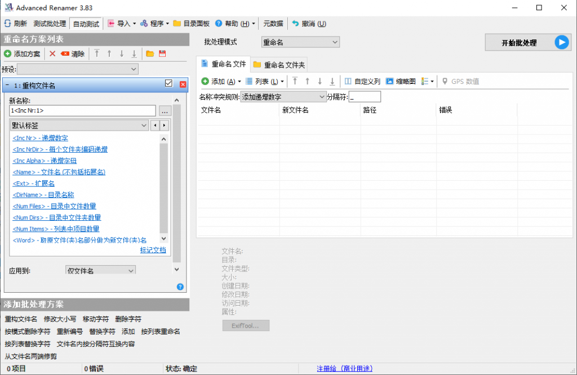The height and width of the screenshot is (375, 577).
Task: Insert the <Ext> 扩展名 tag
Action: tap(33, 184)
